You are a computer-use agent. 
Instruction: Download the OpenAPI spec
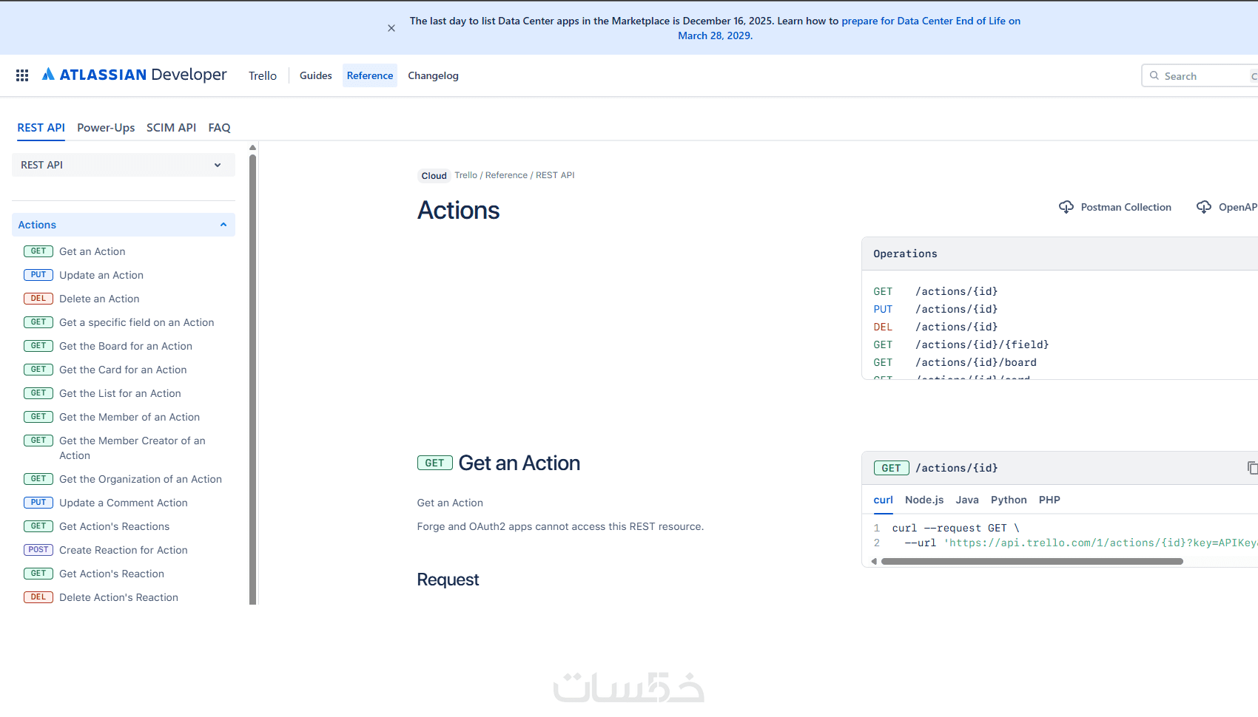(1227, 207)
